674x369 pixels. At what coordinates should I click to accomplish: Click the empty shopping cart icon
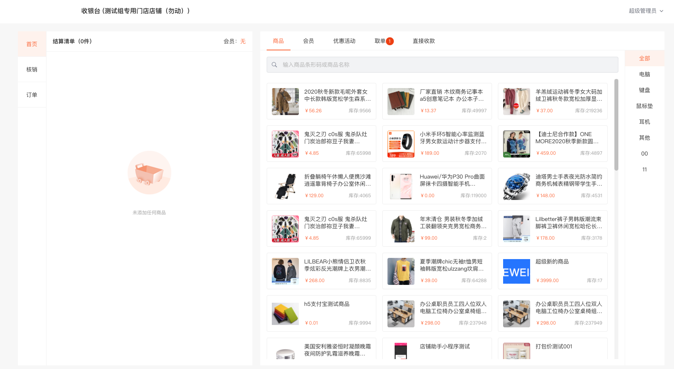pos(149,173)
